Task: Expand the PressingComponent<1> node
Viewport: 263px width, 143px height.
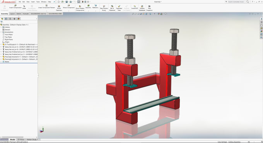Action: (x=1, y=57)
